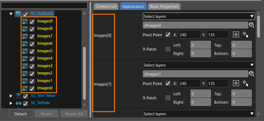This screenshot has height=121, width=264.
Task: Click the image icon next to Images9
Action: pos(25,21)
